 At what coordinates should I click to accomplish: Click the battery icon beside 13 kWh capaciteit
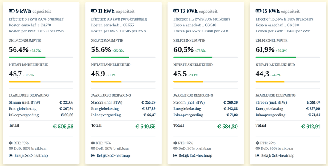click(176, 11)
